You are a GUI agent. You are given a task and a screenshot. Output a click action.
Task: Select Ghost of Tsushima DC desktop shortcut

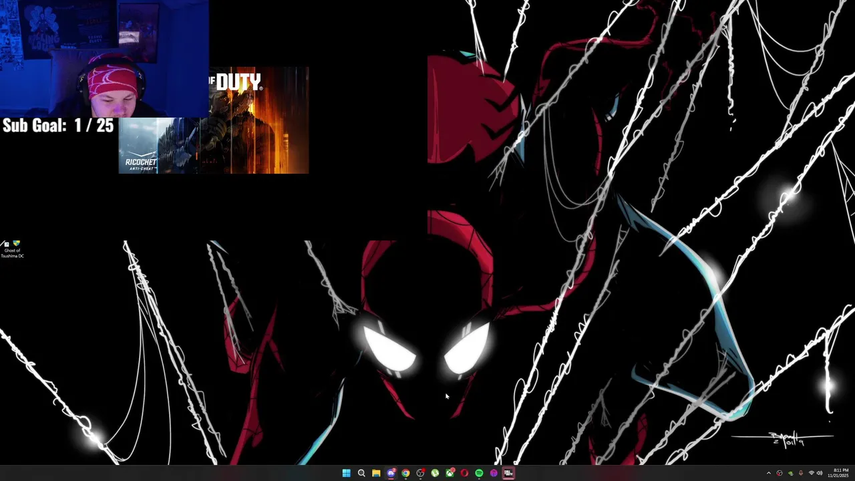point(12,249)
